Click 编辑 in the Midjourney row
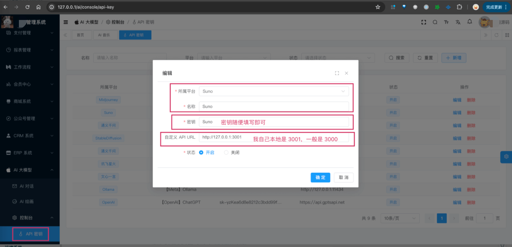The height and width of the screenshot is (247, 512). click(457, 100)
